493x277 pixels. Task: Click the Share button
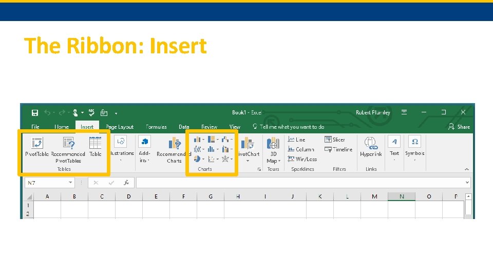pos(459,127)
